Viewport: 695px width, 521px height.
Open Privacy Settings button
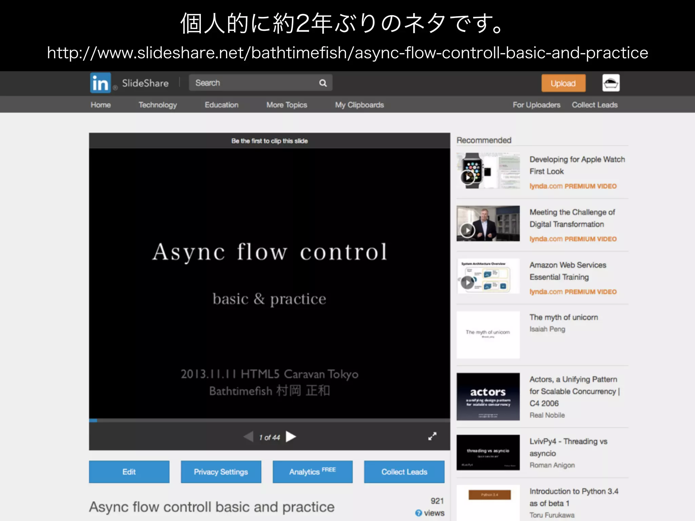(x=221, y=472)
